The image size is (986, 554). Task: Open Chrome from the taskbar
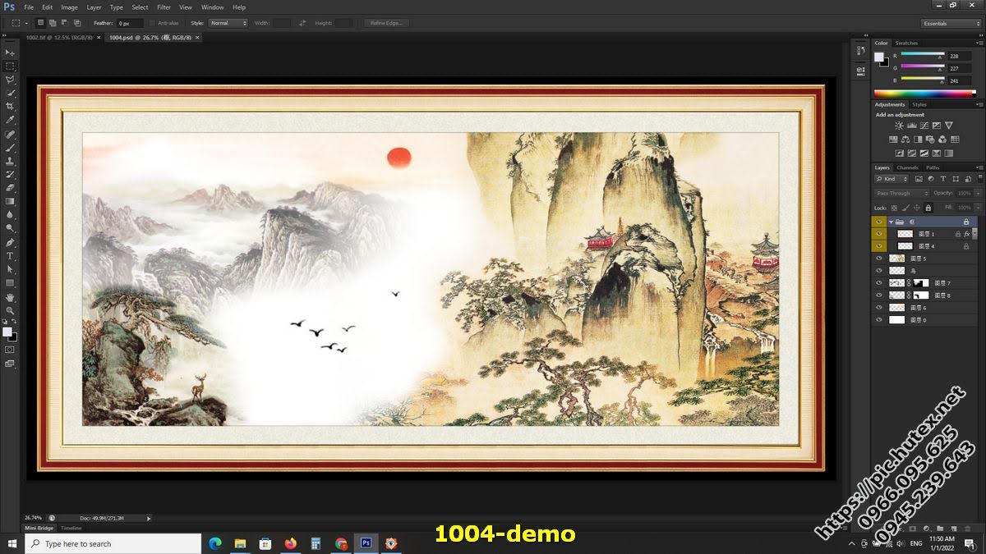click(342, 543)
